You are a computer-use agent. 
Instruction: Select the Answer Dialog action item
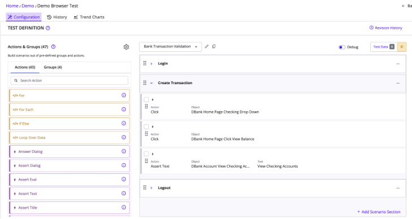[70, 151]
